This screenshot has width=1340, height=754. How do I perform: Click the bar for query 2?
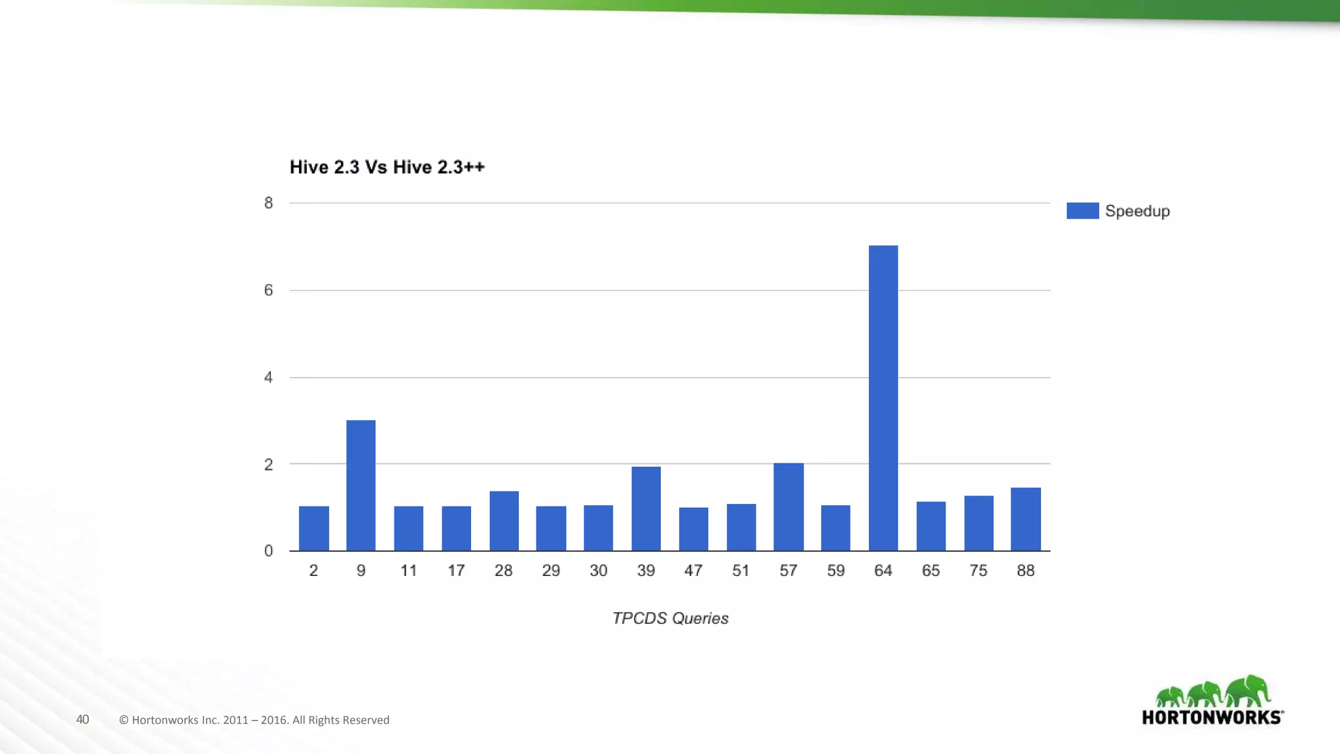(313, 528)
